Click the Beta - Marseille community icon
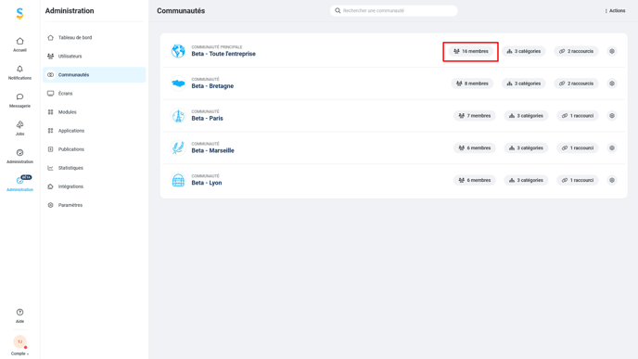The width and height of the screenshot is (638, 359). pyautogui.click(x=178, y=147)
